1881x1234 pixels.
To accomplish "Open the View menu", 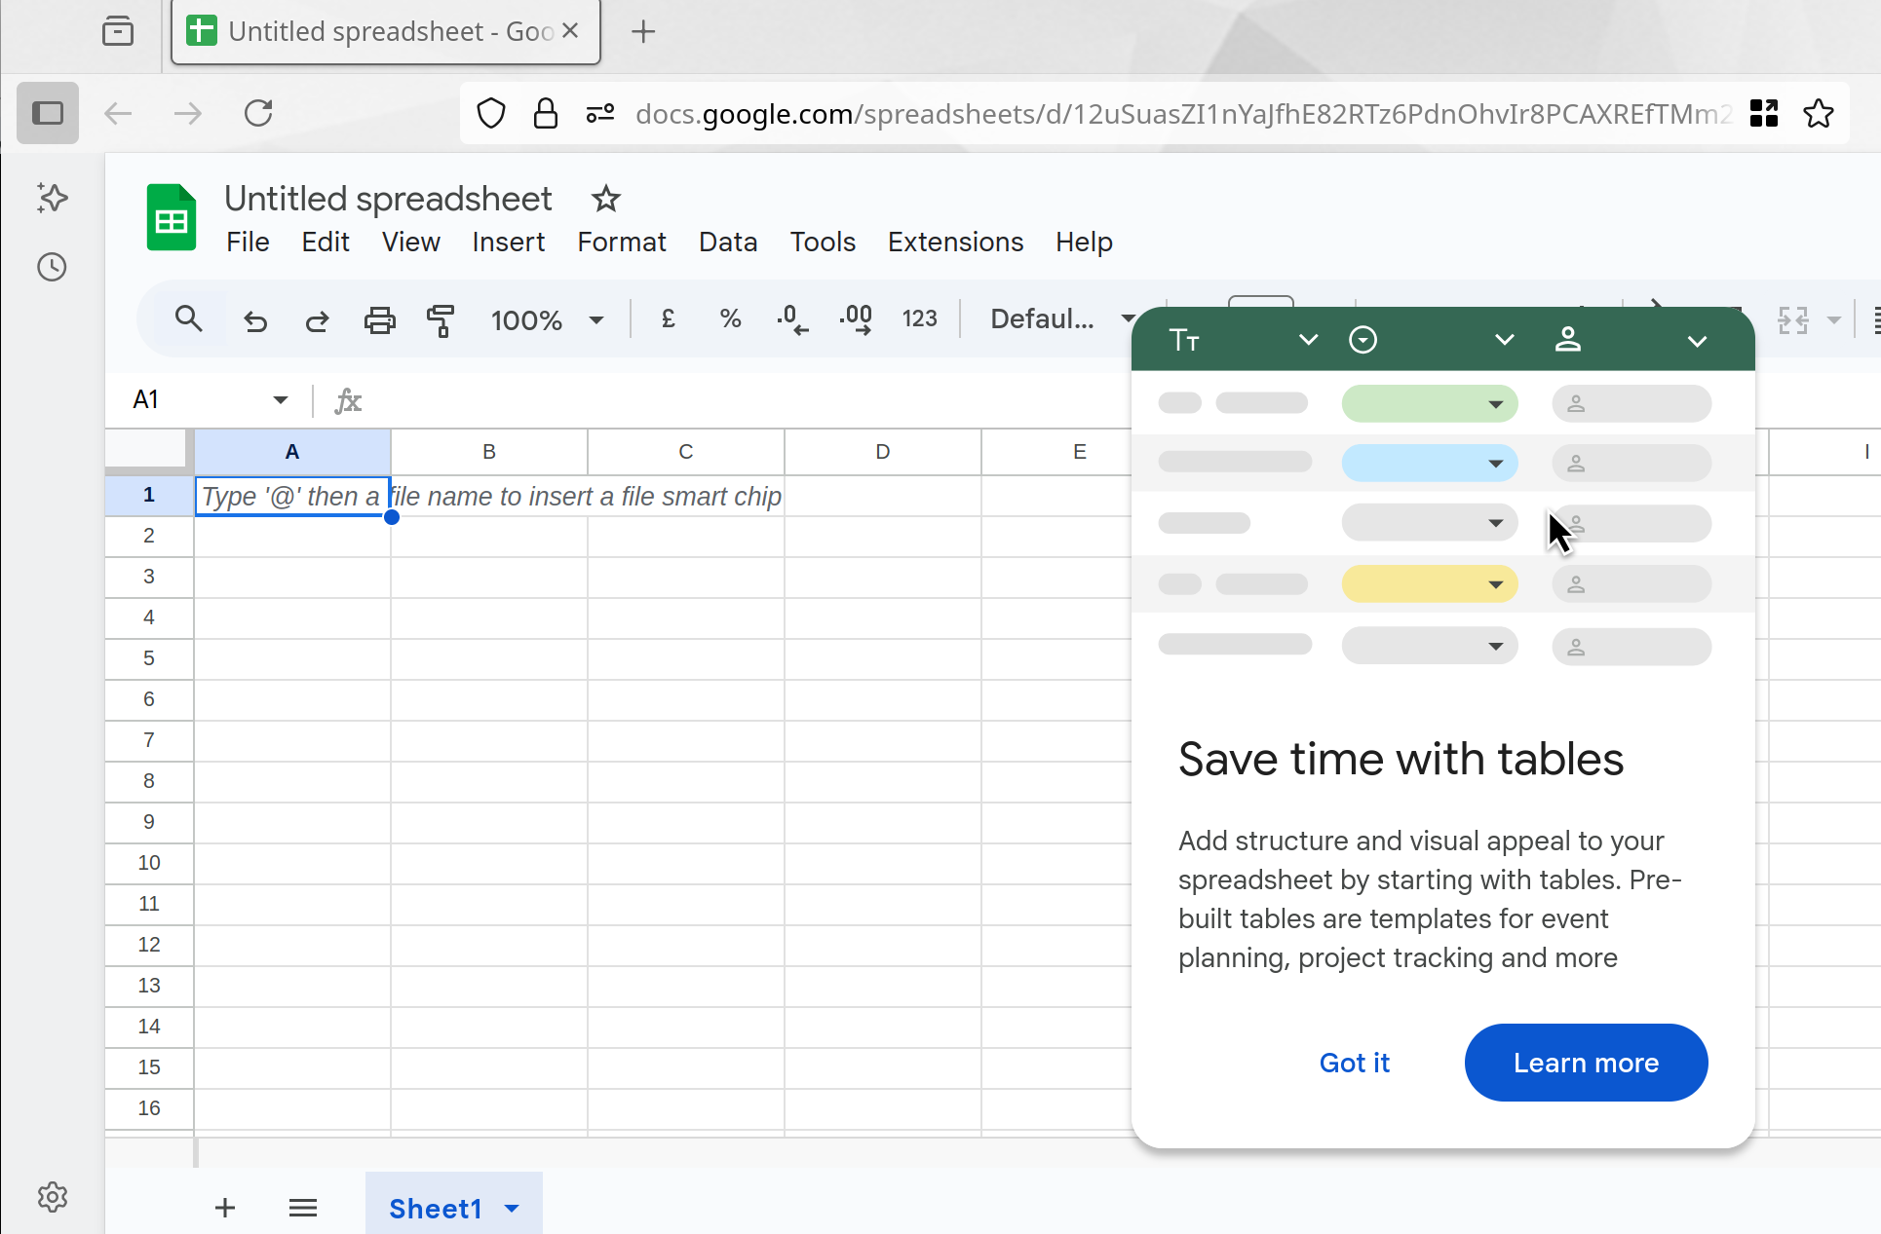I will point(410,242).
